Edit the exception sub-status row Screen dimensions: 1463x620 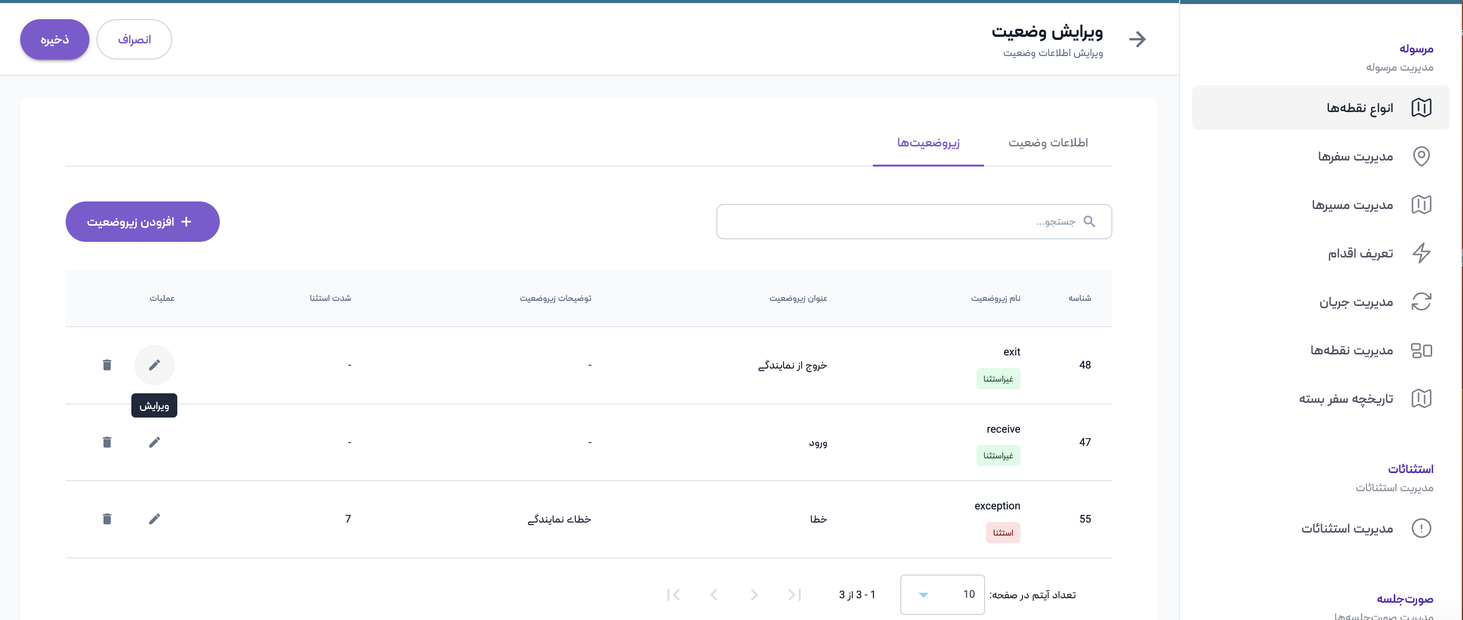[154, 519]
